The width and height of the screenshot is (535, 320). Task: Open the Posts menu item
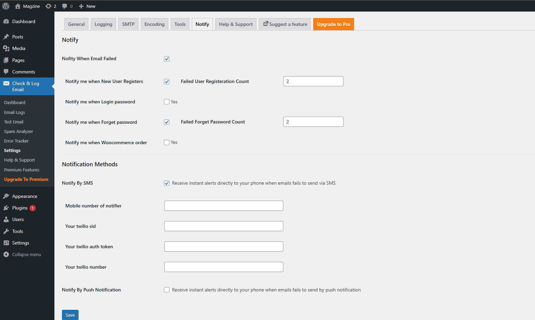coord(27,37)
